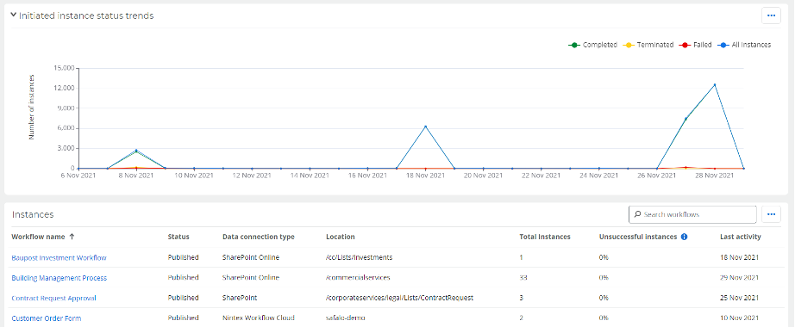Open the chart panel's more options menu

tap(771, 15)
